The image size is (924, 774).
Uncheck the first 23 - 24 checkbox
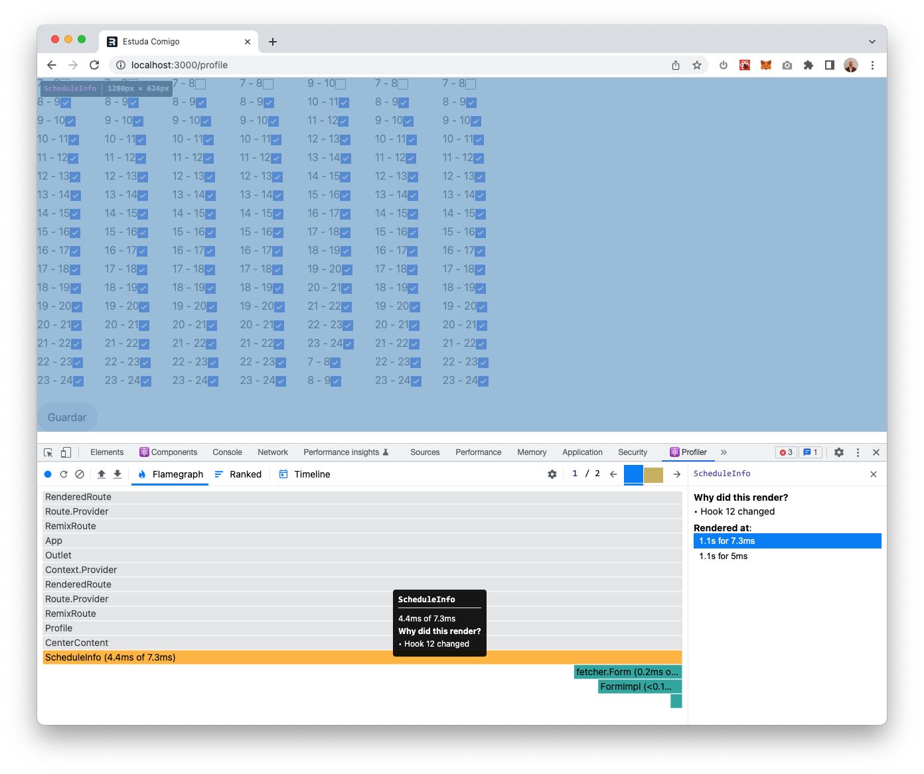point(79,381)
